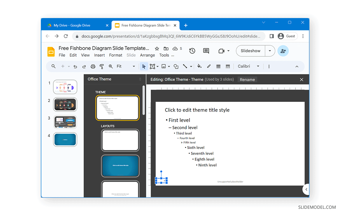This screenshot has height=216, width=350.
Task: Select slide 3 in the filmstrip
Action: (65, 122)
